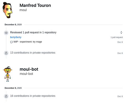Click lock icon next to 16 contributions
Viewport: 126px width, 109px height.
[6, 96]
